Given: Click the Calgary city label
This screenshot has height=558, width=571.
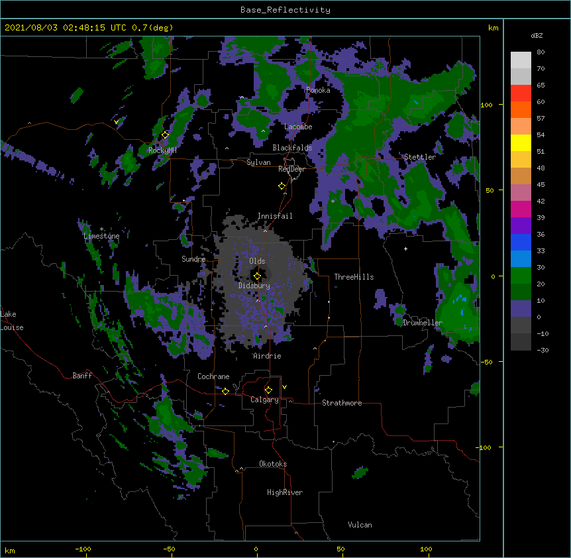Looking at the screenshot, I should [264, 400].
